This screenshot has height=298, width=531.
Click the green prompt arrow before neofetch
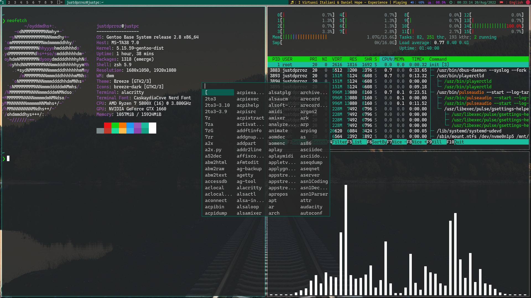pyautogui.click(x=4, y=21)
